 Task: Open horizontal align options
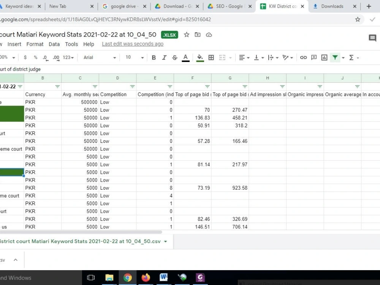point(244,57)
